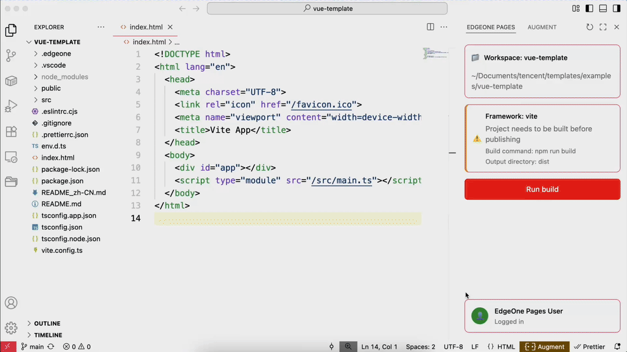Open the EdgeOne Pages User card
The width and height of the screenshot is (627, 352).
[542, 316]
